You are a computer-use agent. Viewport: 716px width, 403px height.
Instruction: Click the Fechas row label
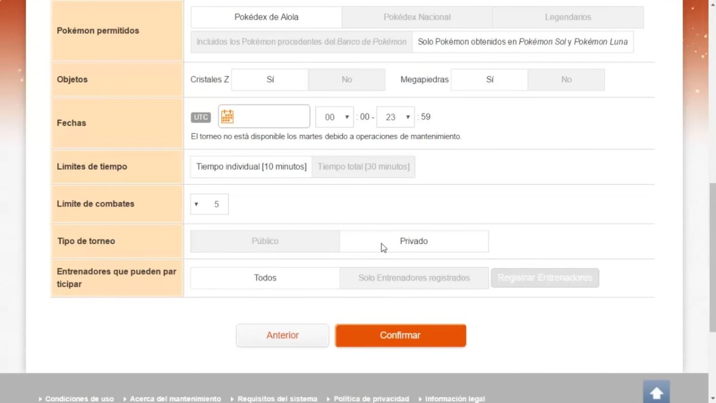72,123
